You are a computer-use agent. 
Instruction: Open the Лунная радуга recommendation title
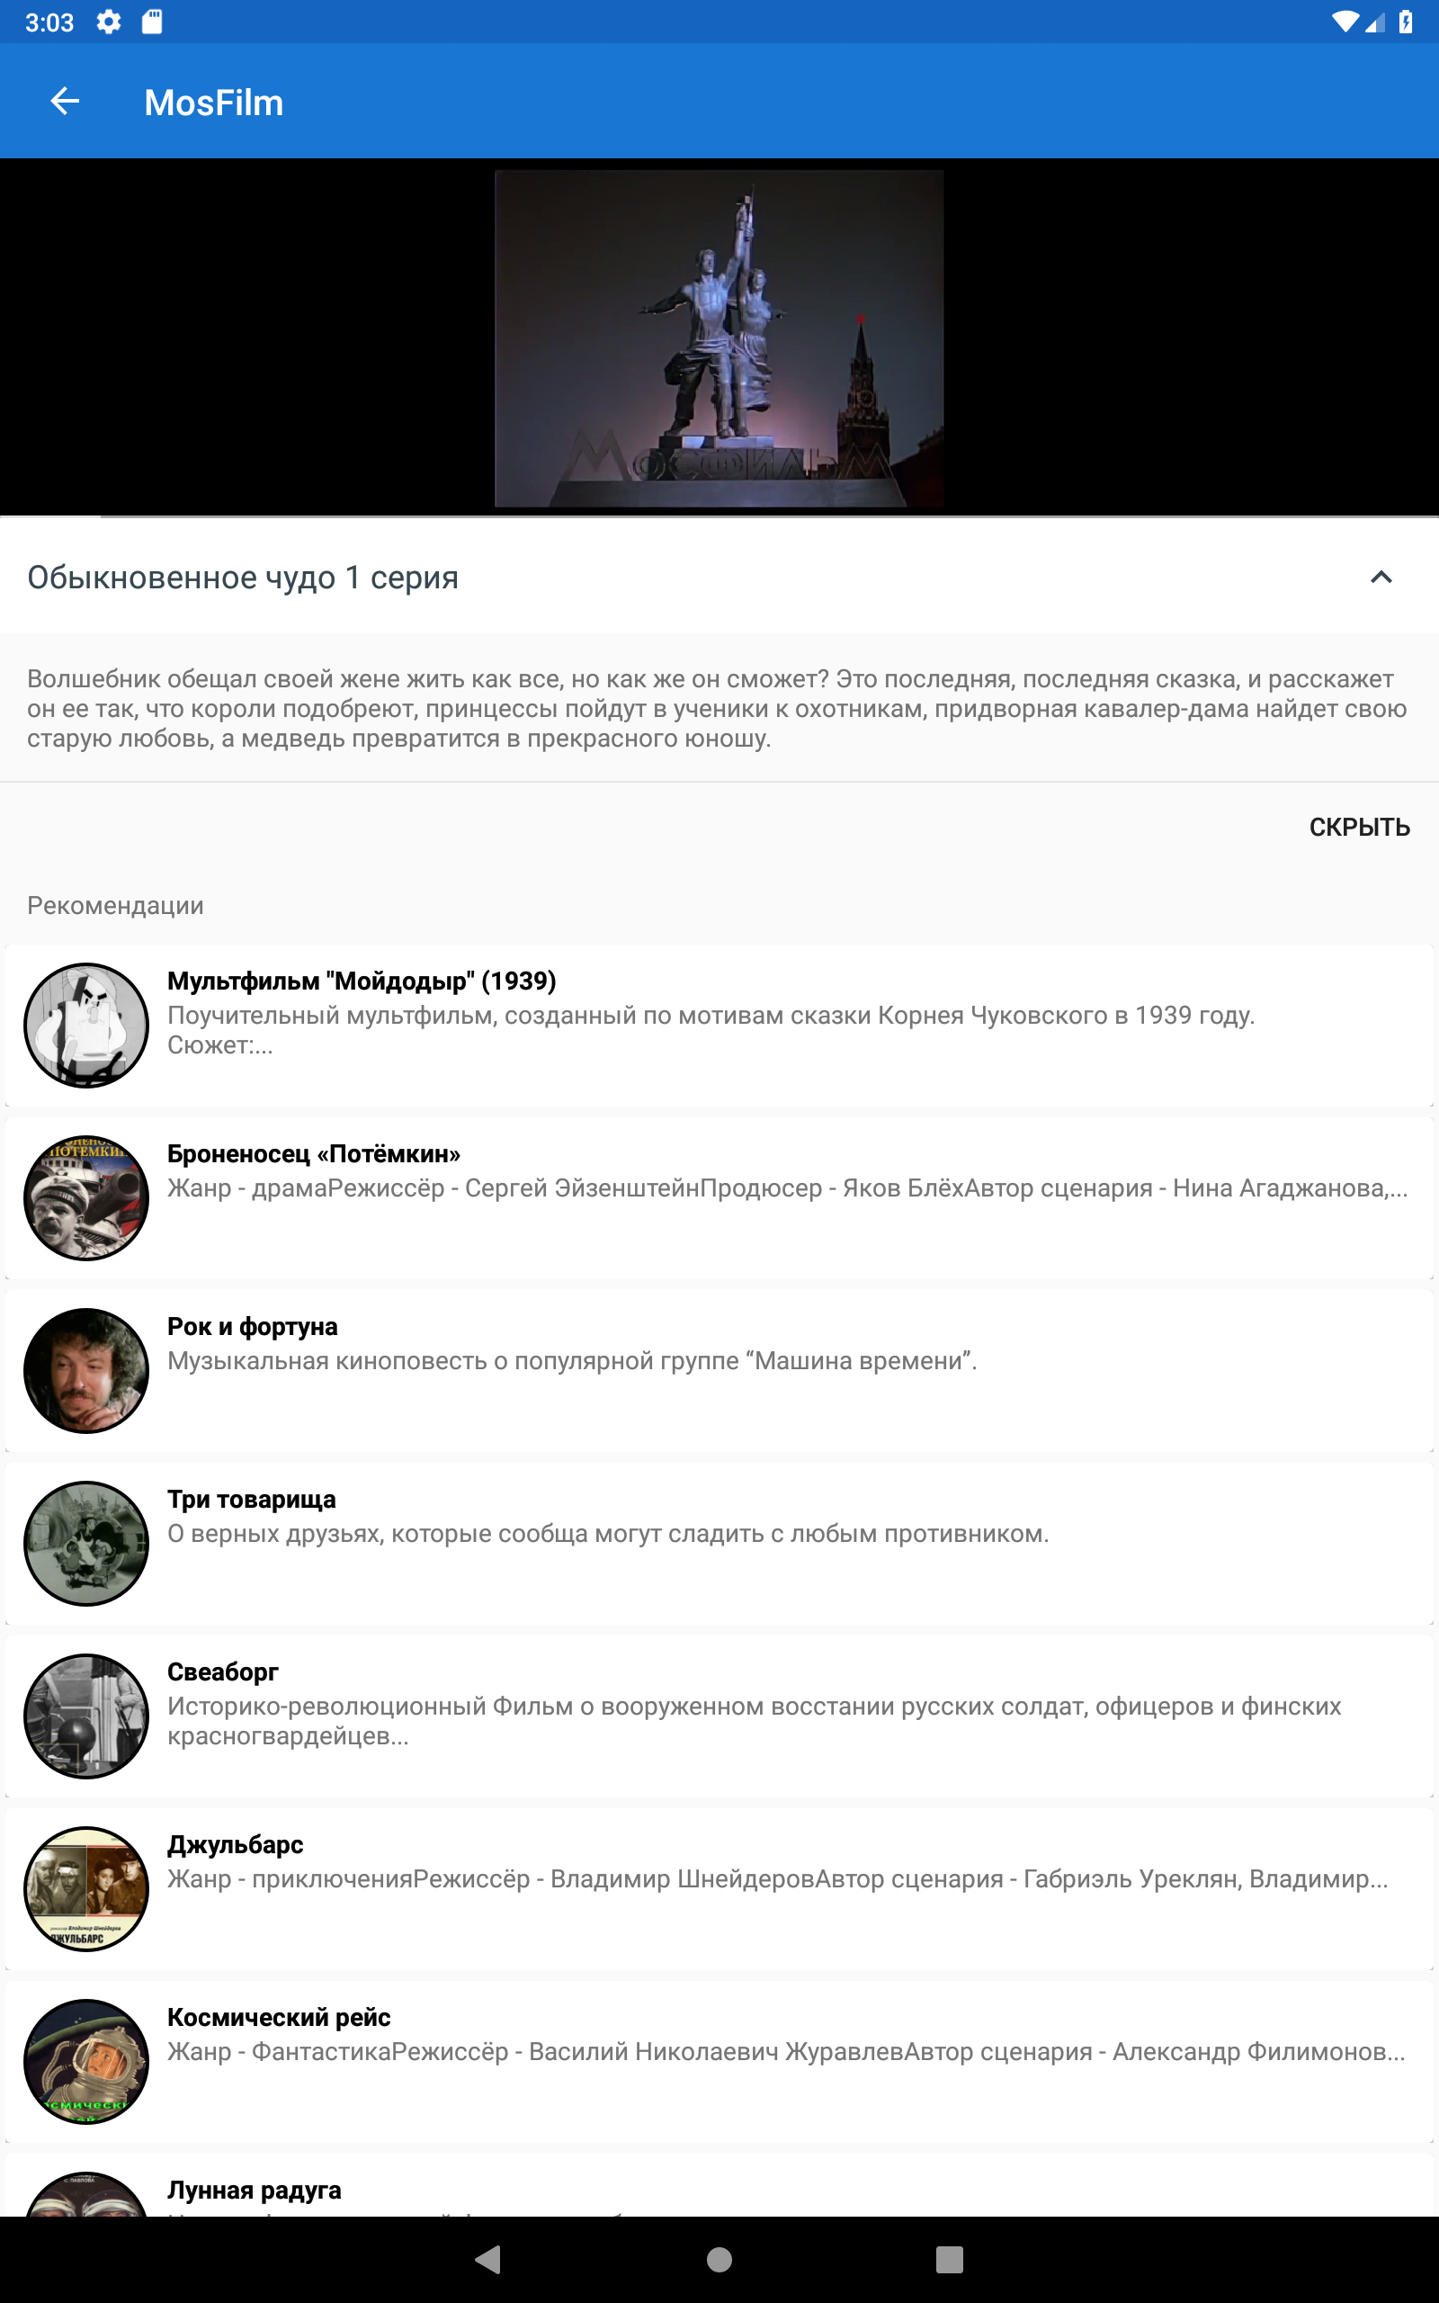point(255,2190)
